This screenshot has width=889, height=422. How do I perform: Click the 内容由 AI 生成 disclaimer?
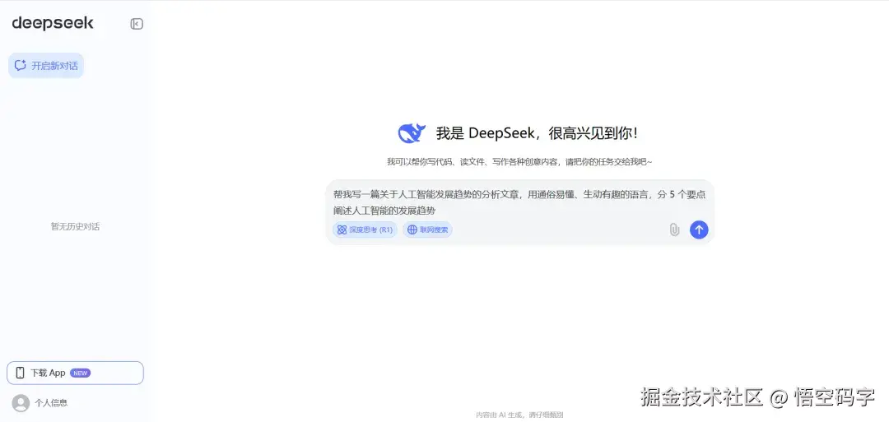point(519,415)
